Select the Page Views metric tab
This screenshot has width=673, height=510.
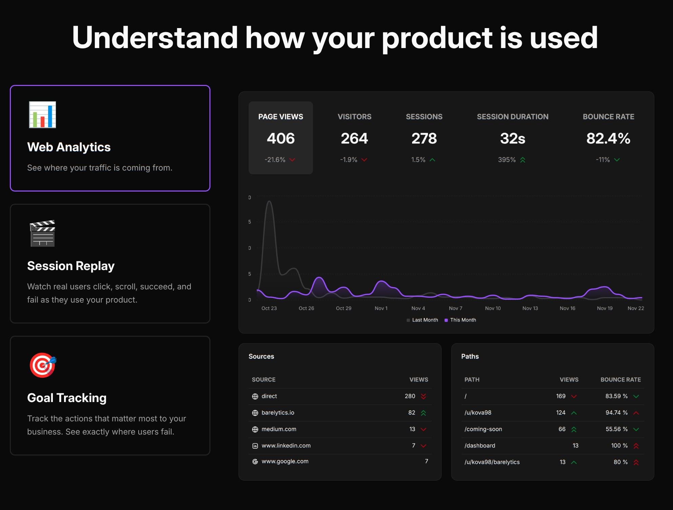tap(281, 138)
